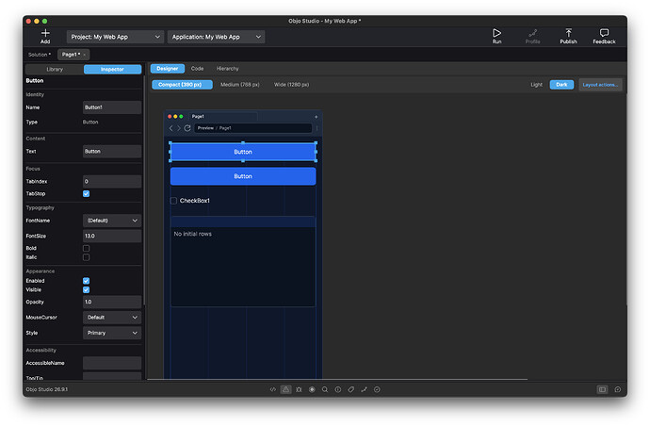Viewport: 650px width, 426px height.
Task: Open the Profile tool in the toolbar
Action: click(532, 36)
